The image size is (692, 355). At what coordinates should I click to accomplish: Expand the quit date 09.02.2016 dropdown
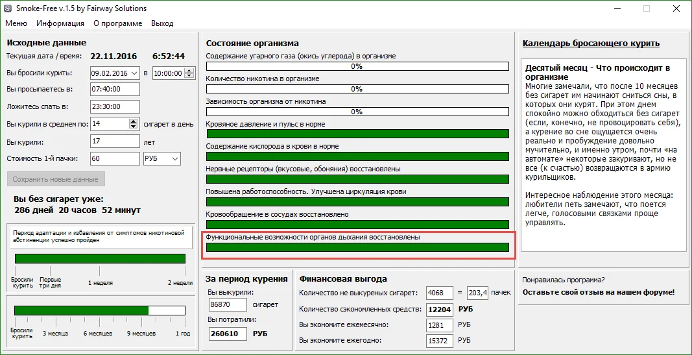click(134, 73)
